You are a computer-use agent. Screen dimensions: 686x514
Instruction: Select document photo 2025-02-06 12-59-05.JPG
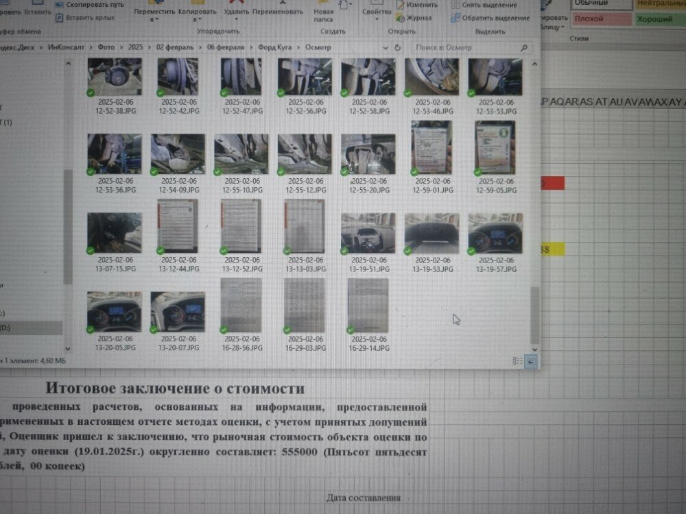(495, 148)
